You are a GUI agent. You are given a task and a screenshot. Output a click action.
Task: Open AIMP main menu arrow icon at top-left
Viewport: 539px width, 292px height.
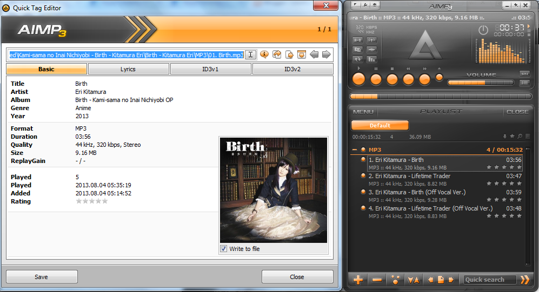tap(356, 5)
